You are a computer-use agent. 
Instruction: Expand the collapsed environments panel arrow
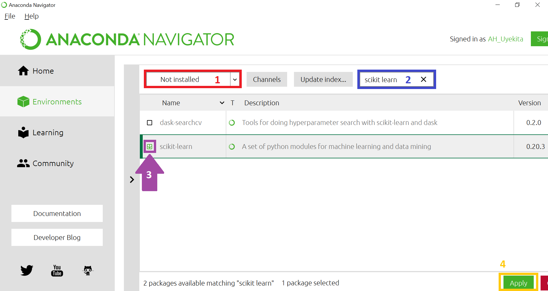click(132, 179)
